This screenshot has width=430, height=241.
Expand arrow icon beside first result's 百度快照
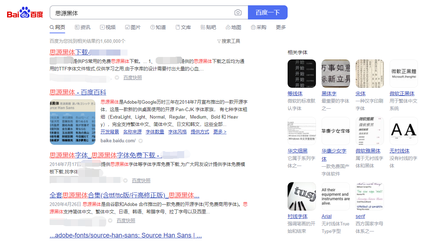[117, 78]
